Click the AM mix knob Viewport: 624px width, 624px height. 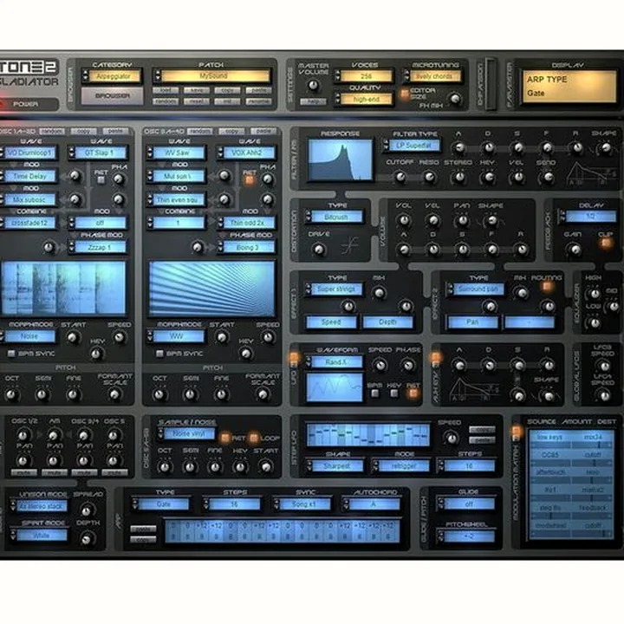point(54,434)
